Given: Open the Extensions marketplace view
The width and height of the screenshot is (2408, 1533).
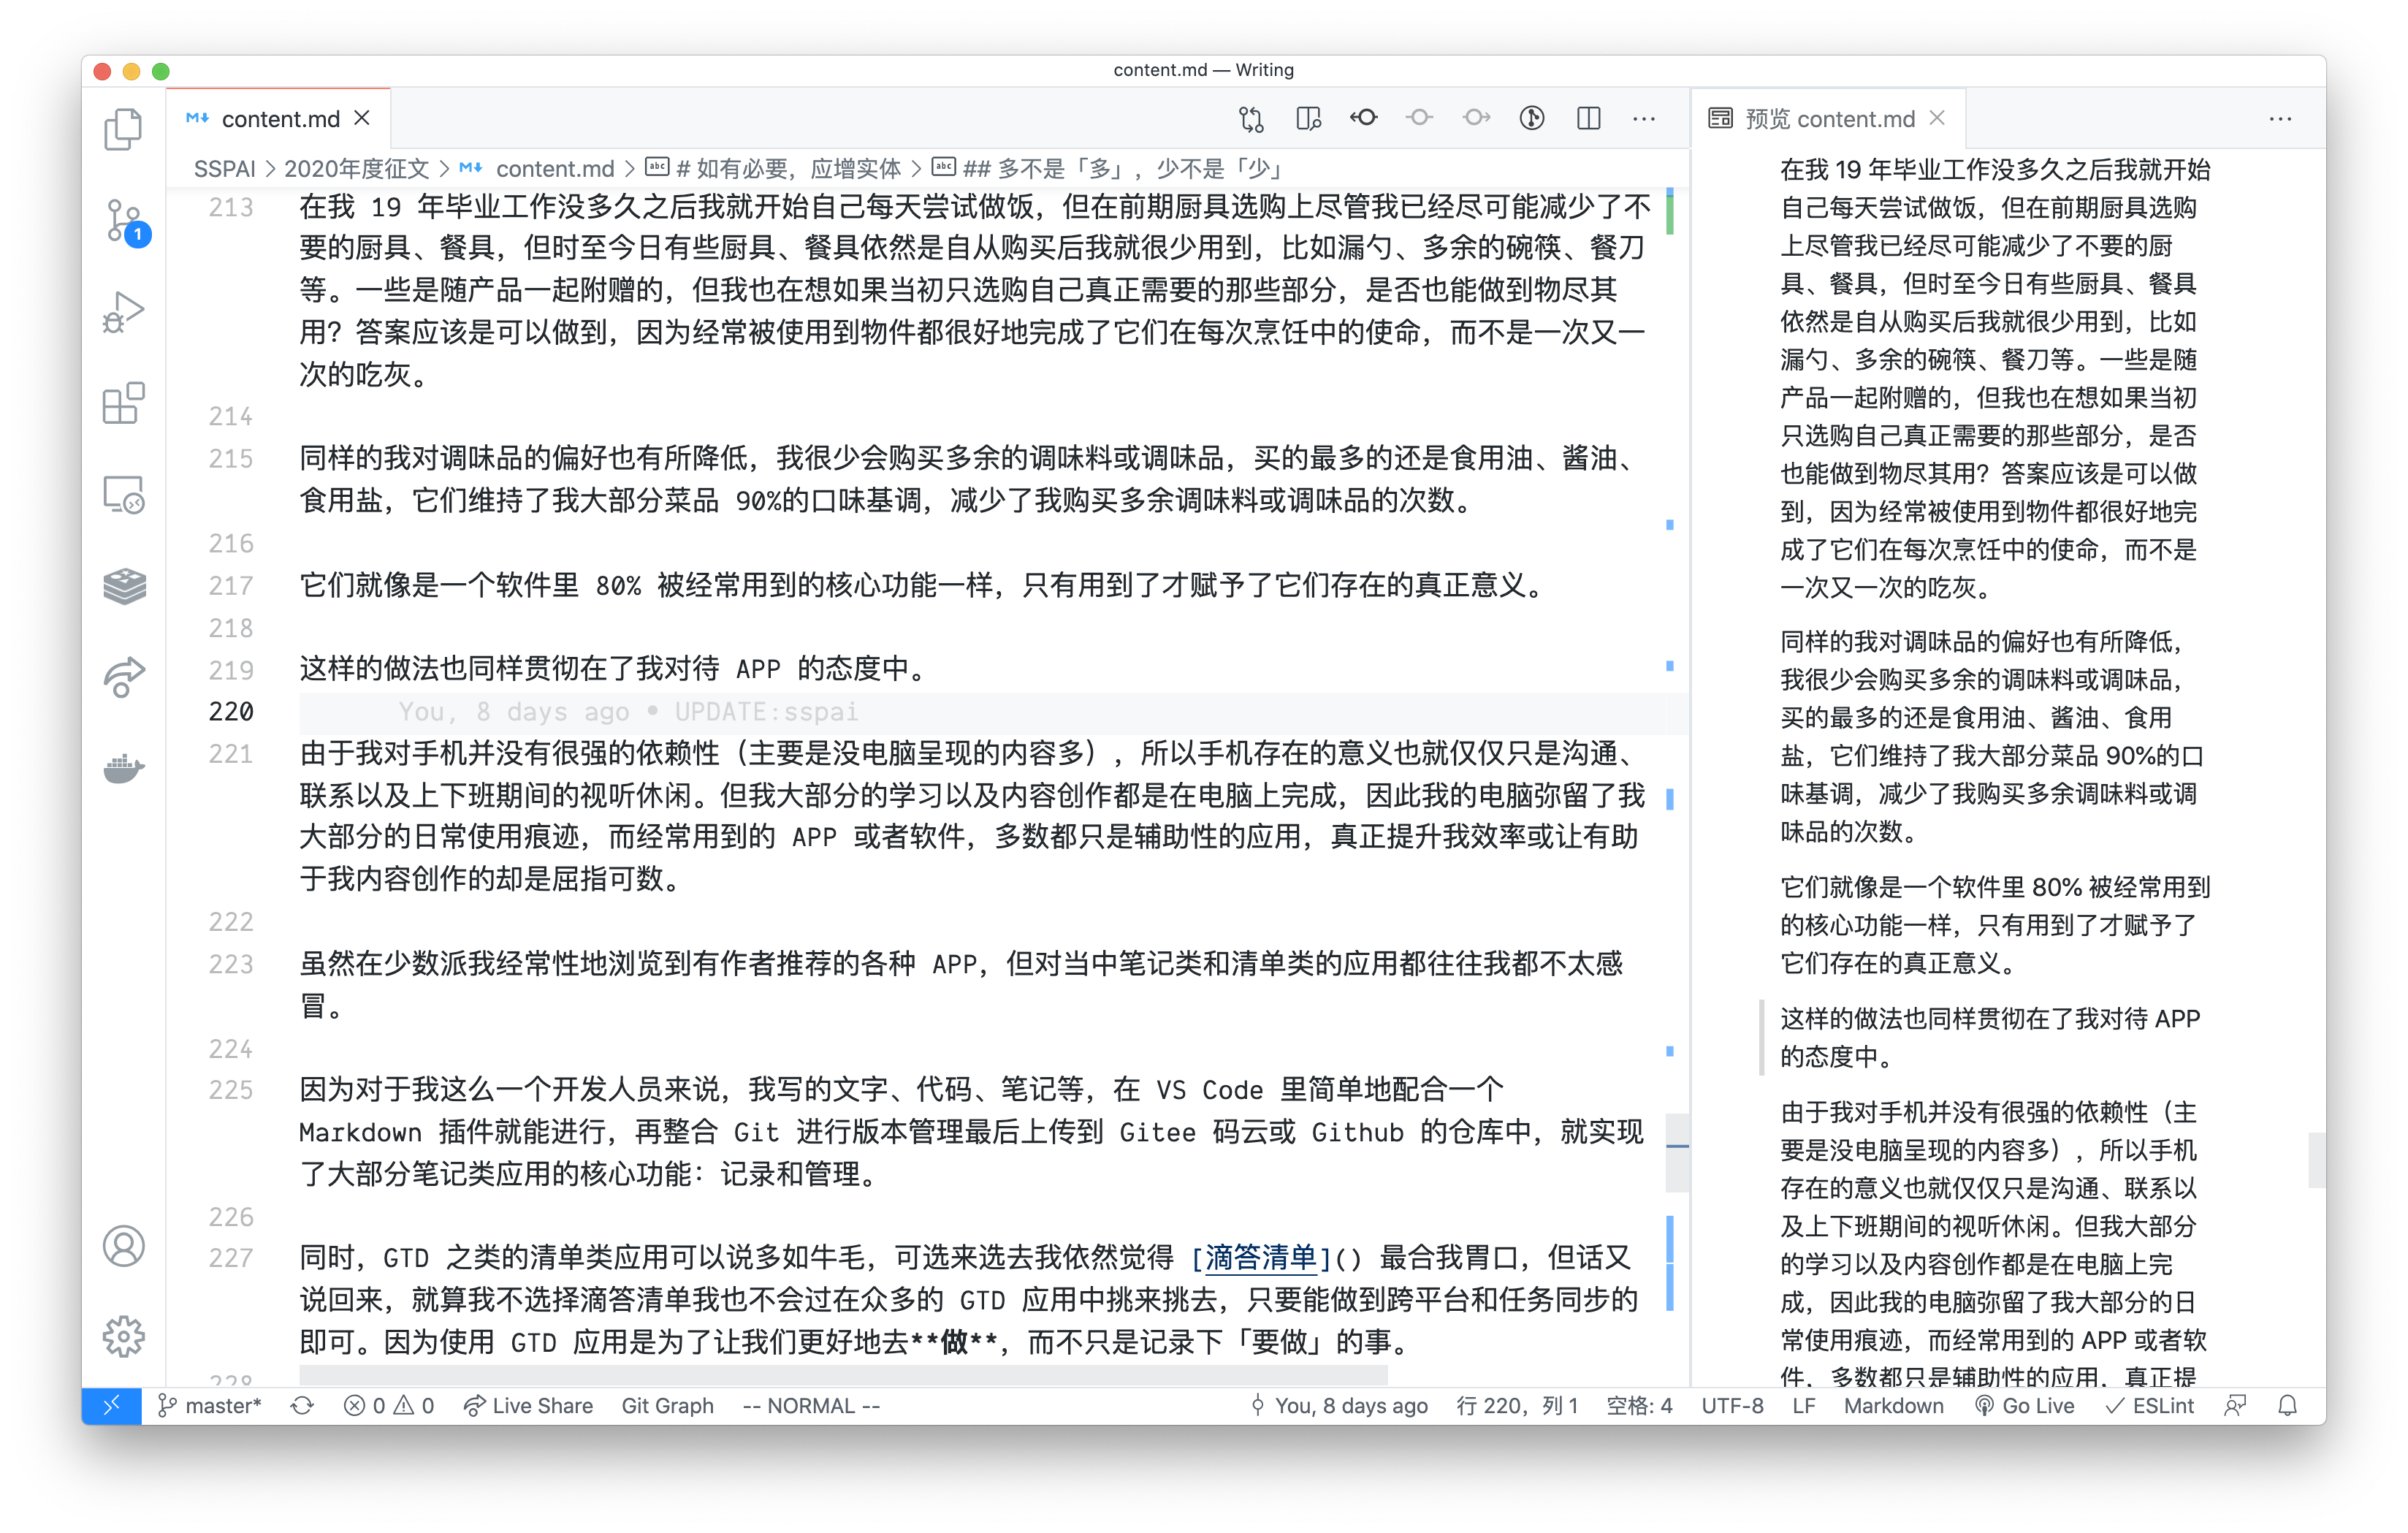Looking at the screenshot, I should click(x=123, y=403).
